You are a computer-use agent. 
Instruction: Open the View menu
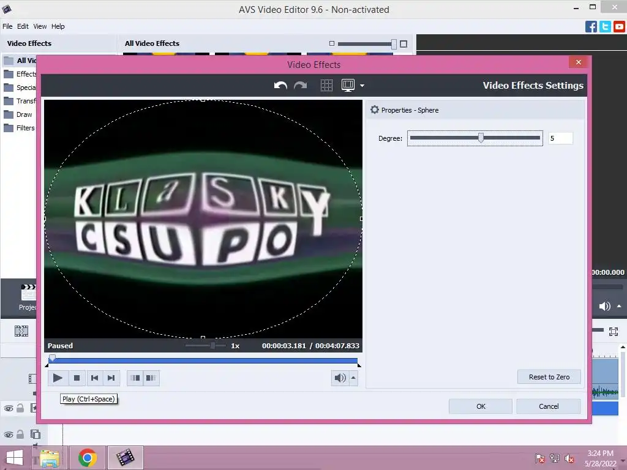point(40,26)
